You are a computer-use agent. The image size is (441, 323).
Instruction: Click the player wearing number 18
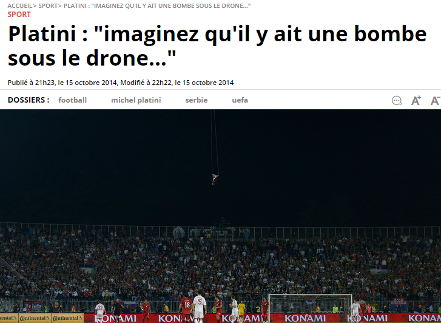click(186, 308)
